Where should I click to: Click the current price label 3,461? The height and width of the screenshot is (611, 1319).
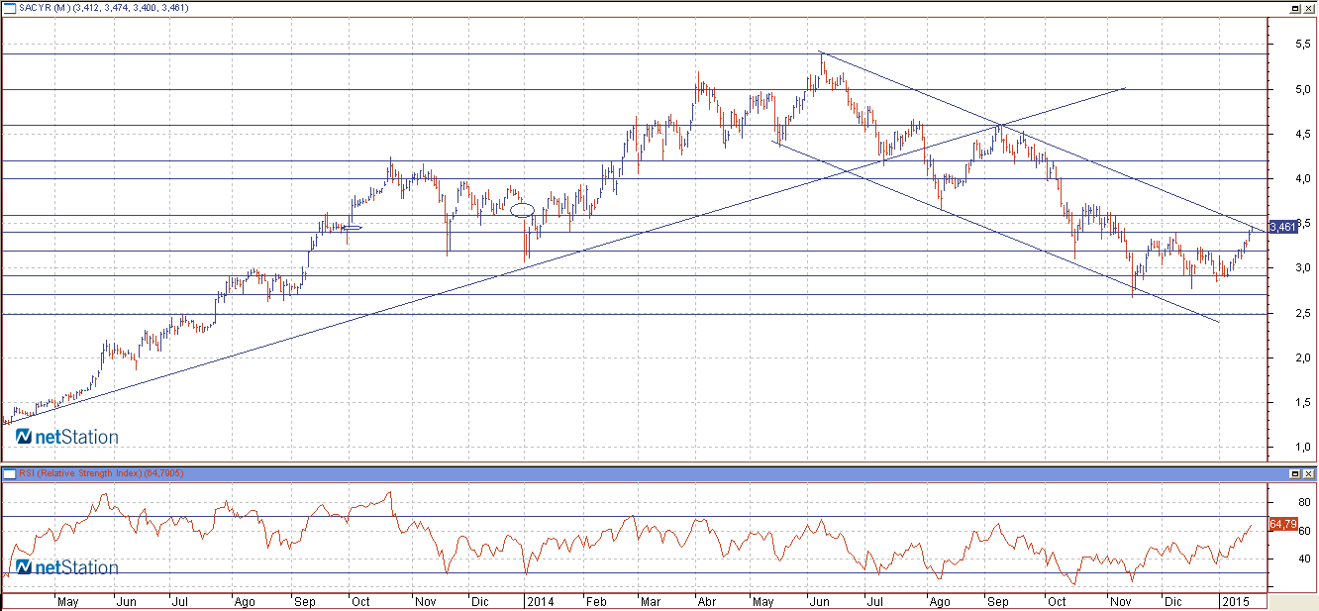(1283, 227)
